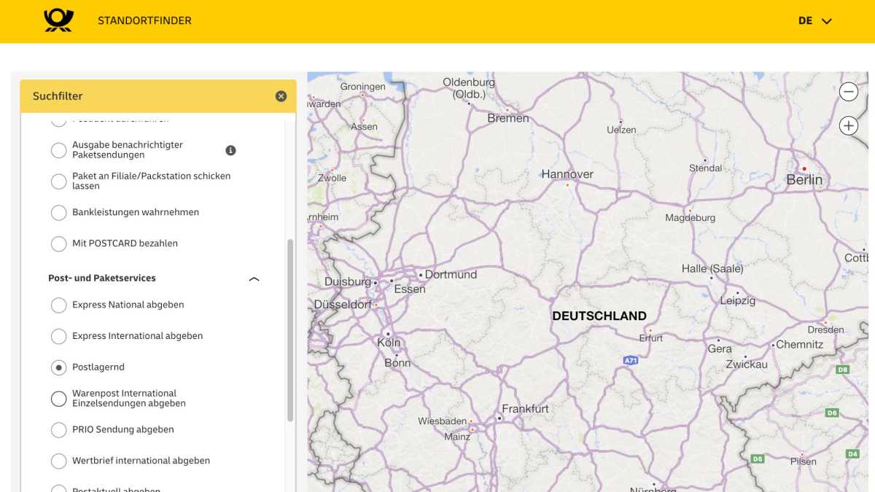Open the STANDORTFINDER menu item
Viewport: 875px width, 492px height.
click(x=144, y=20)
